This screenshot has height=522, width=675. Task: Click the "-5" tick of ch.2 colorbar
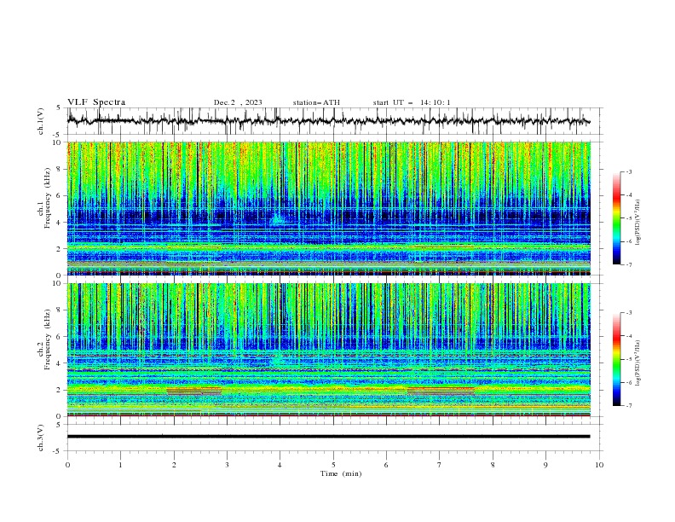(x=628, y=359)
